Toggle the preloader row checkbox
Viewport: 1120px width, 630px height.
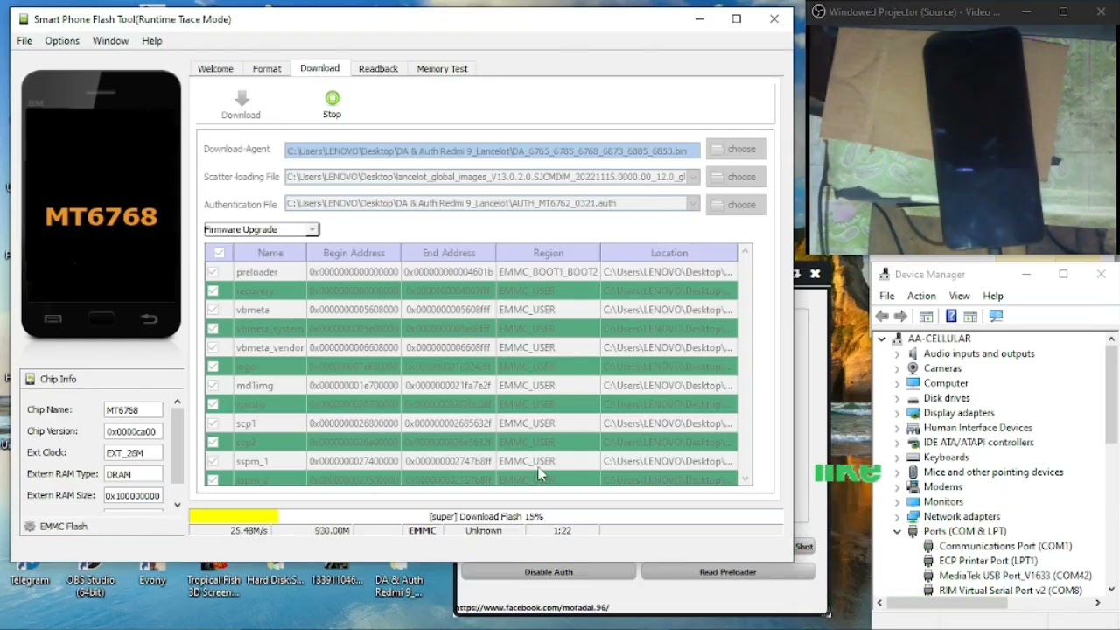[213, 272]
